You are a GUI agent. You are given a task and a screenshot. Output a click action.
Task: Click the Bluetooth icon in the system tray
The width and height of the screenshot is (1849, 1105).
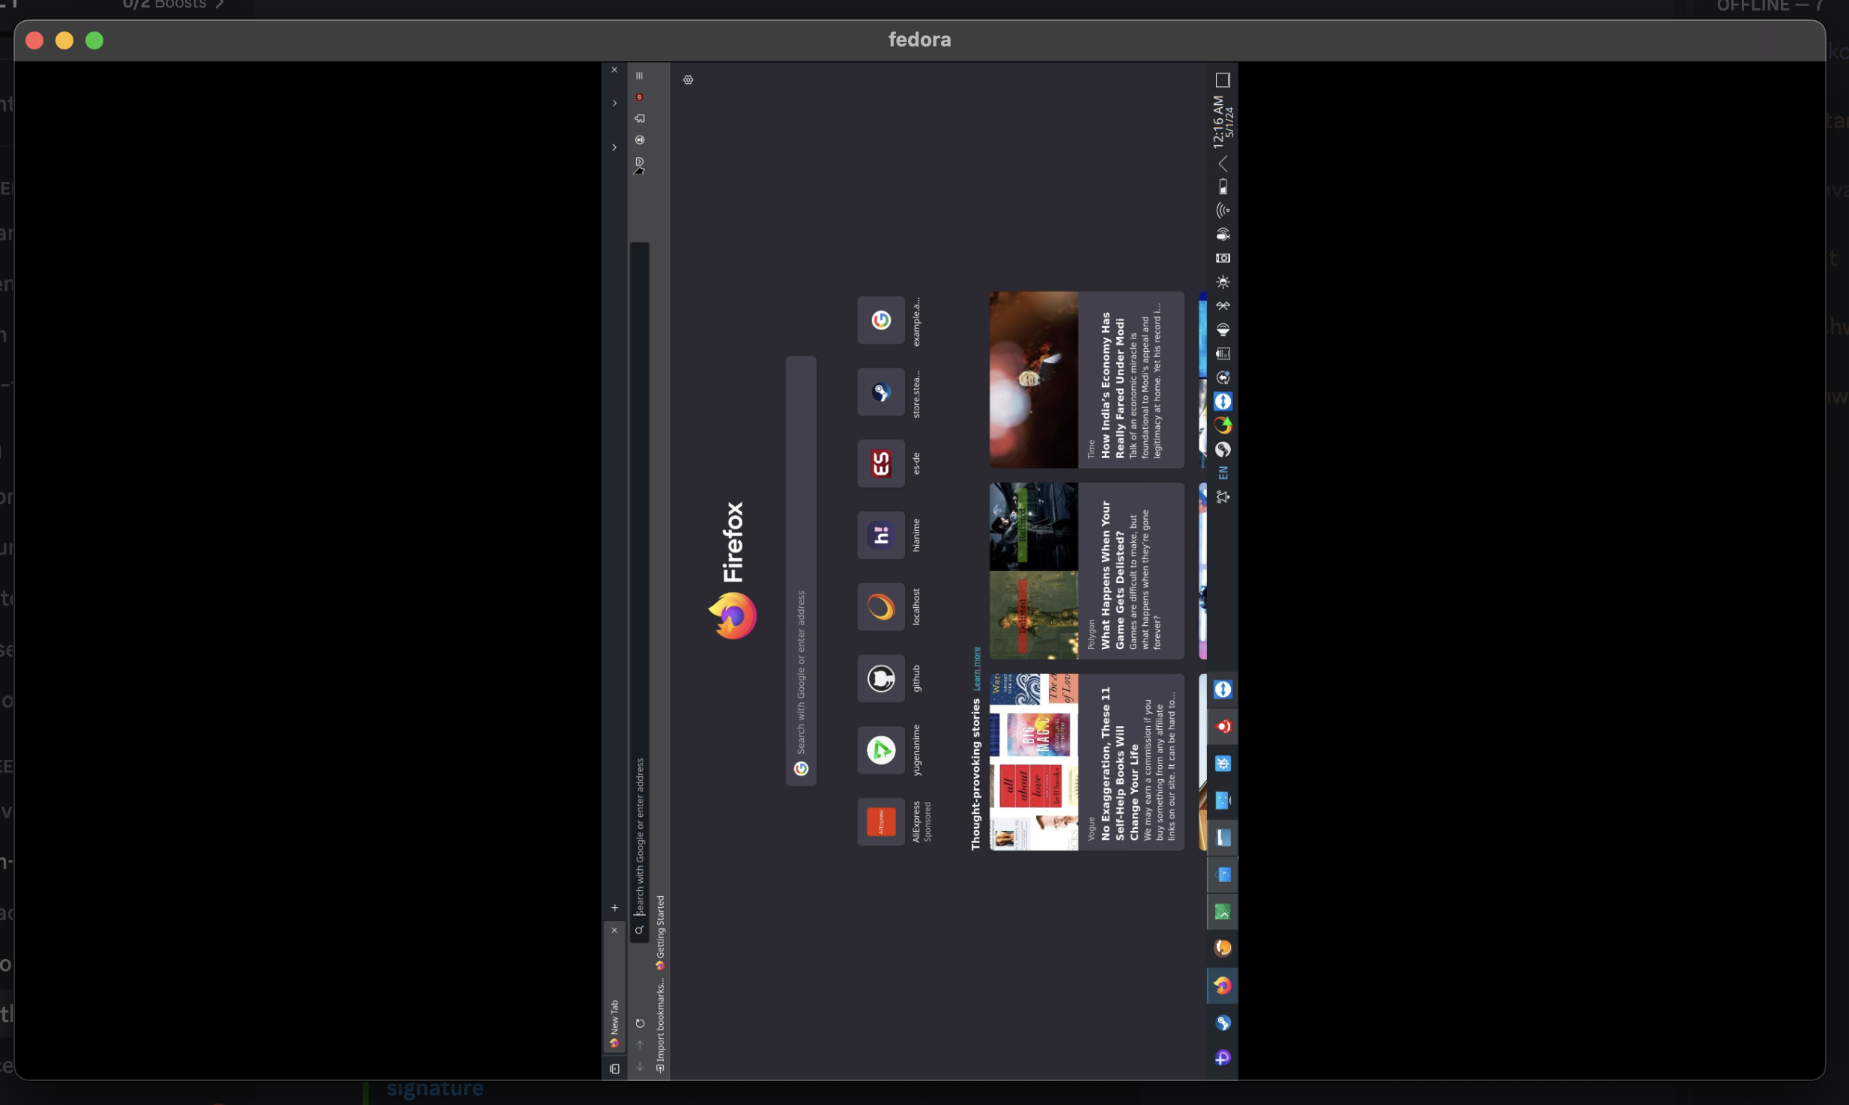pyautogui.click(x=1223, y=305)
